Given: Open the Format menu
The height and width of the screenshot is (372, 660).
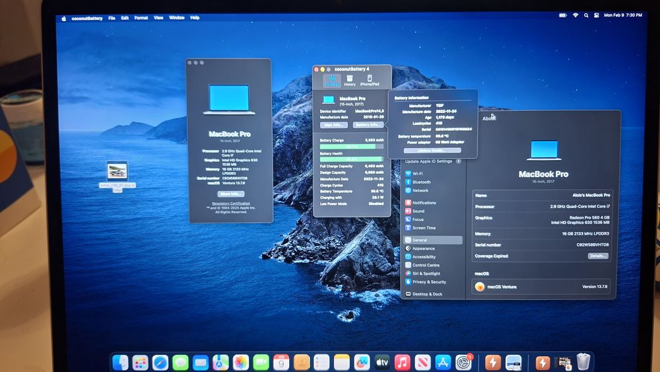Looking at the screenshot, I should coord(141,18).
